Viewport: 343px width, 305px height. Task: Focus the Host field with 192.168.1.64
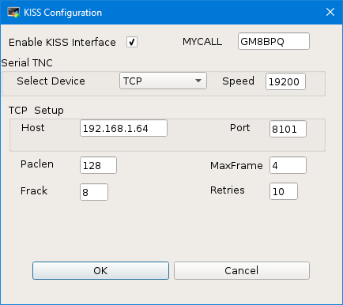click(x=123, y=128)
